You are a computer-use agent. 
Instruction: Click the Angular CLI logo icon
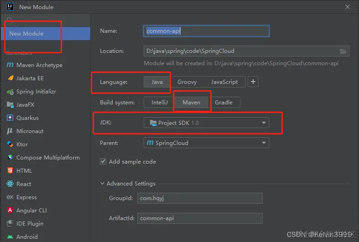[x=10, y=210]
